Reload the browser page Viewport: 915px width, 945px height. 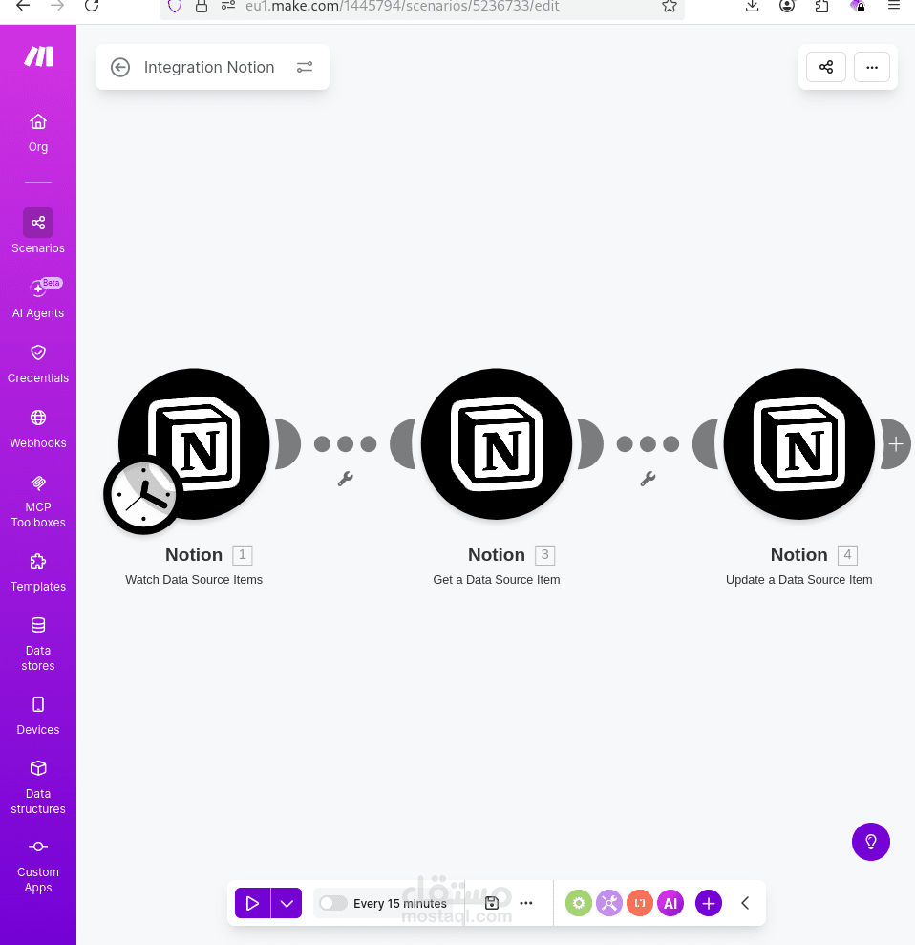[92, 6]
